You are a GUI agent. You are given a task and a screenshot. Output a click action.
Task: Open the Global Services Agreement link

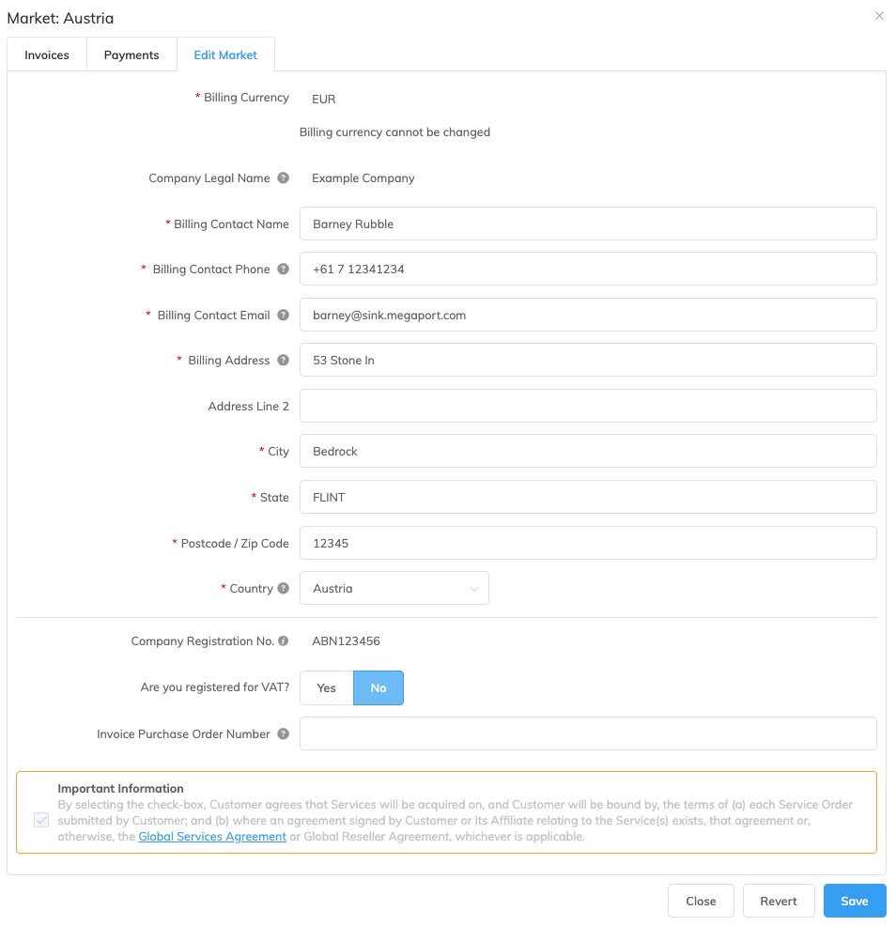[x=212, y=837]
